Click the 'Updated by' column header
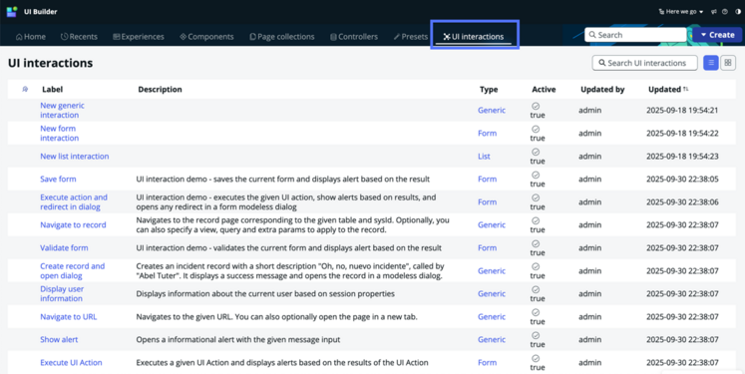The height and width of the screenshot is (374, 745). [602, 90]
